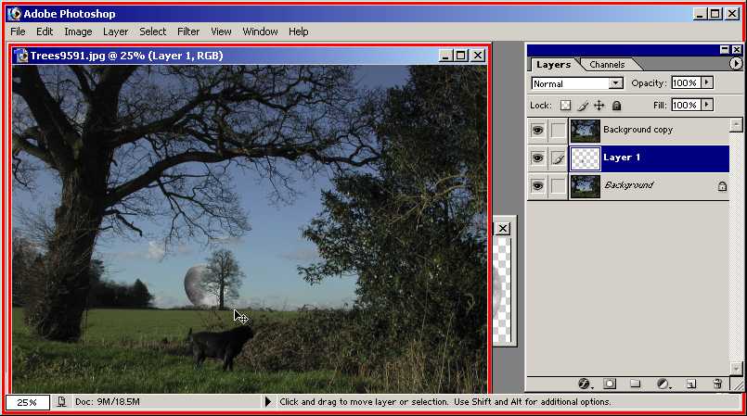Click the Add layer mask icon

click(x=610, y=384)
